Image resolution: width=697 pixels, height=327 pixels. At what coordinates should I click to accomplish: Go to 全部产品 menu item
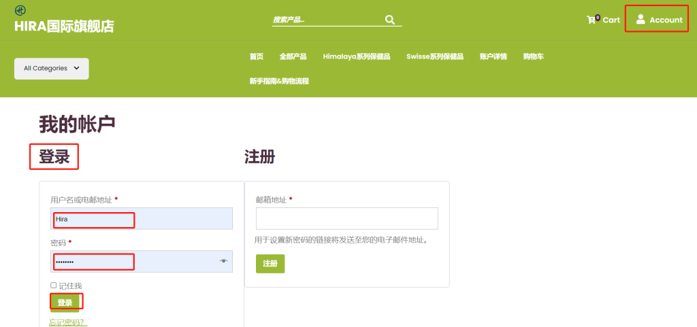coord(293,56)
